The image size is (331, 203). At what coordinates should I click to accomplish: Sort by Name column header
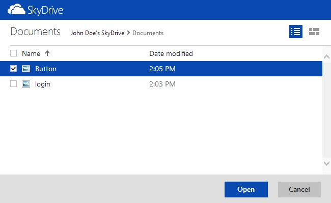tap(31, 53)
